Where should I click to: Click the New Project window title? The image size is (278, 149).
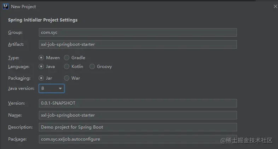click(23, 7)
